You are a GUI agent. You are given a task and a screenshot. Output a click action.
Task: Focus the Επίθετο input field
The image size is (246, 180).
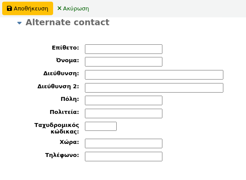pos(124,49)
